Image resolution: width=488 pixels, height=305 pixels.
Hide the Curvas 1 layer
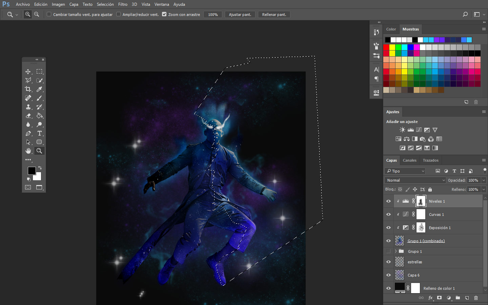click(x=388, y=215)
